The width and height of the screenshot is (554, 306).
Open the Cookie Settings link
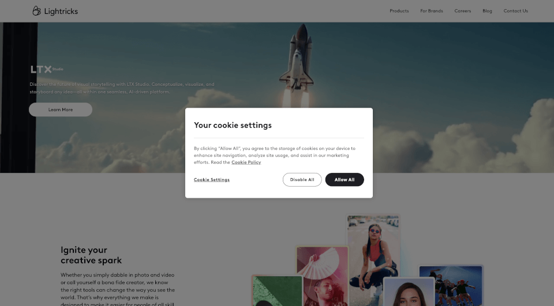coord(212,180)
